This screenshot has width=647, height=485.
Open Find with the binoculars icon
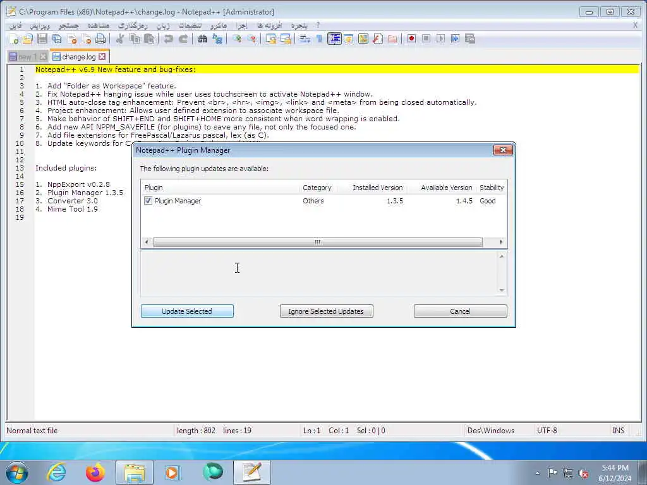pos(202,39)
